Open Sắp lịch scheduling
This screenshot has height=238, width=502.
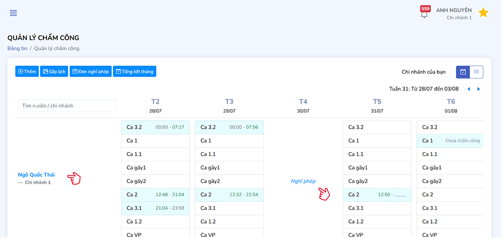coord(54,72)
